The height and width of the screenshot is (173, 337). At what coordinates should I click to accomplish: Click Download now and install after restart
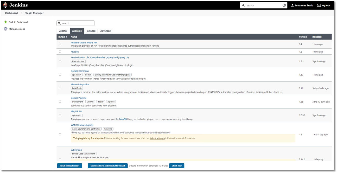pos(108,166)
